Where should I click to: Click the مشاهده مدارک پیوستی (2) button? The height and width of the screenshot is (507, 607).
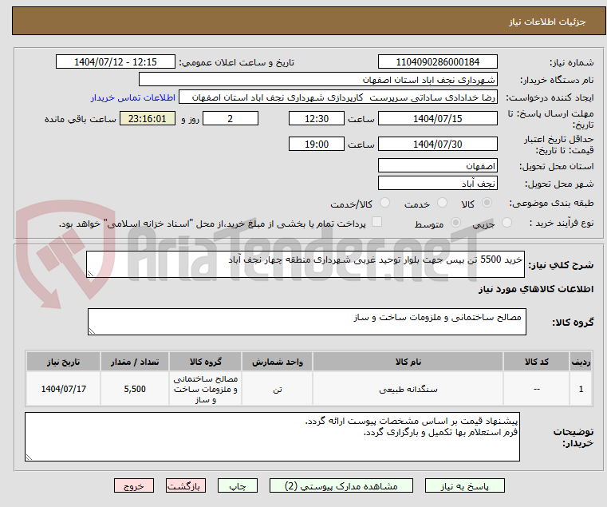click(x=341, y=485)
